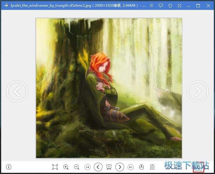Jump to the first image
The width and height of the screenshot is (215, 174).
click(87, 167)
